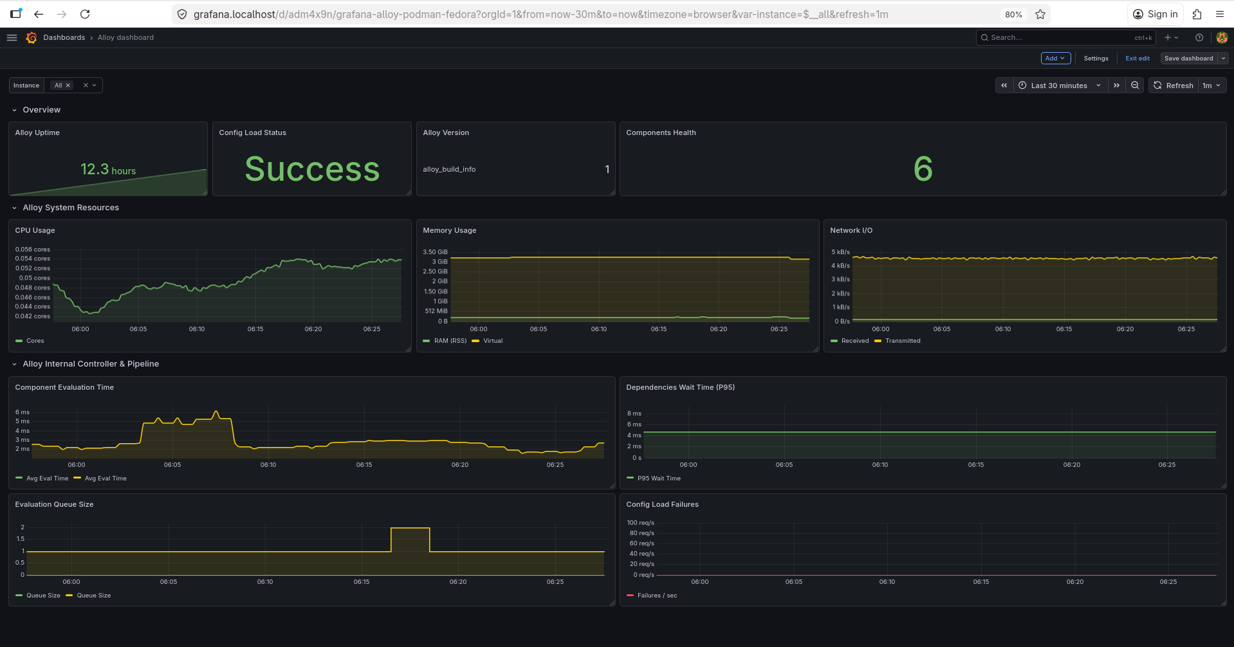Click the shield site security icon

[x=182, y=14]
